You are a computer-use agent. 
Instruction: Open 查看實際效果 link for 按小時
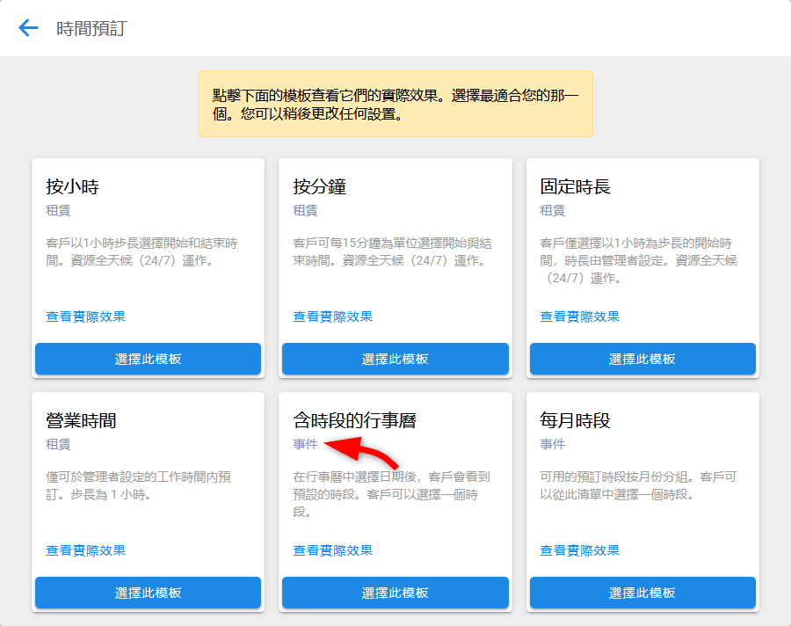(x=85, y=317)
